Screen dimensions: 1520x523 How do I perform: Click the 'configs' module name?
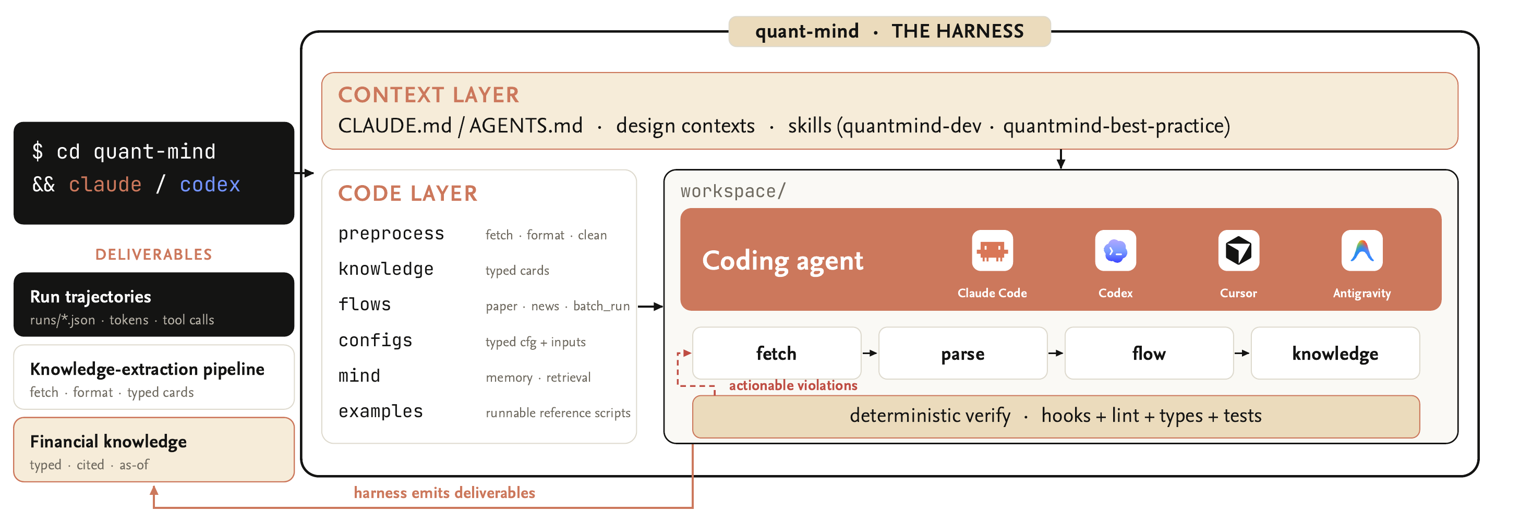click(375, 340)
